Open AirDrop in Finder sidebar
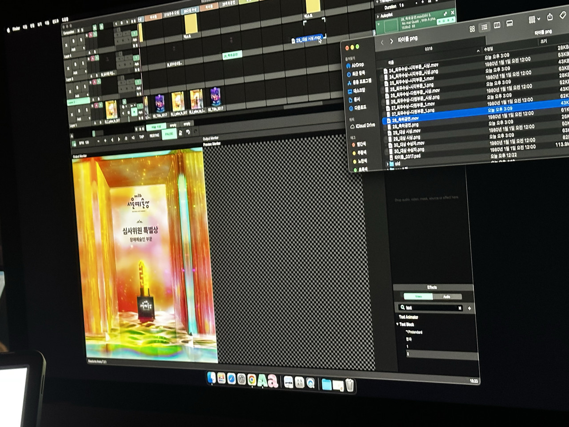The width and height of the screenshot is (569, 427). [x=355, y=65]
